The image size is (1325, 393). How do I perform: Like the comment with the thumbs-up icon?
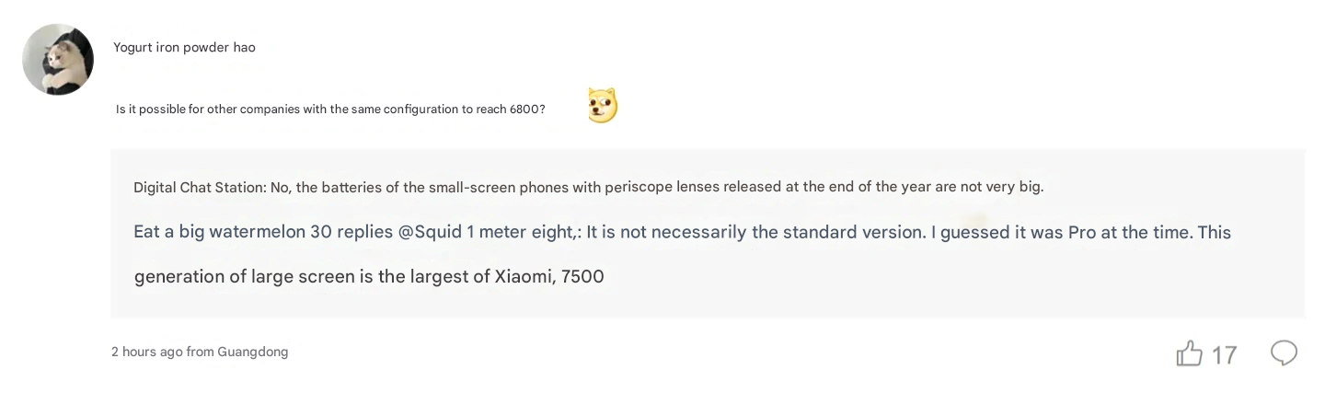pos(1189,353)
